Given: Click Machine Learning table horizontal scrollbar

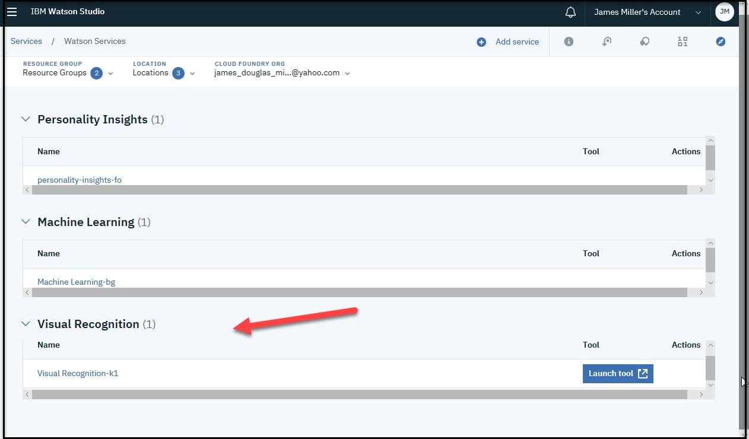Looking at the screenshot, I should pos(359,292).
